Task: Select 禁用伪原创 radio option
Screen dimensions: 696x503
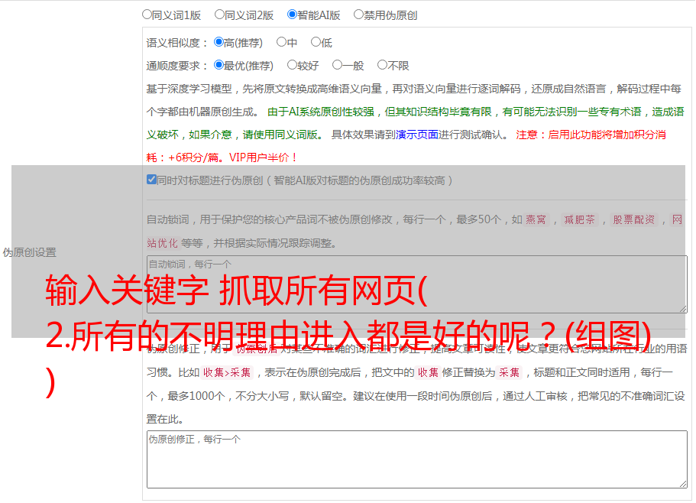Action: click(x=358, y=15)
